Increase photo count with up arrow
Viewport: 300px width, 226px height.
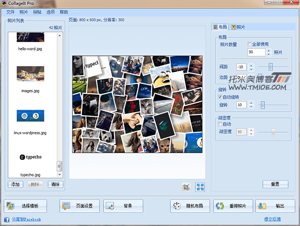269,50
